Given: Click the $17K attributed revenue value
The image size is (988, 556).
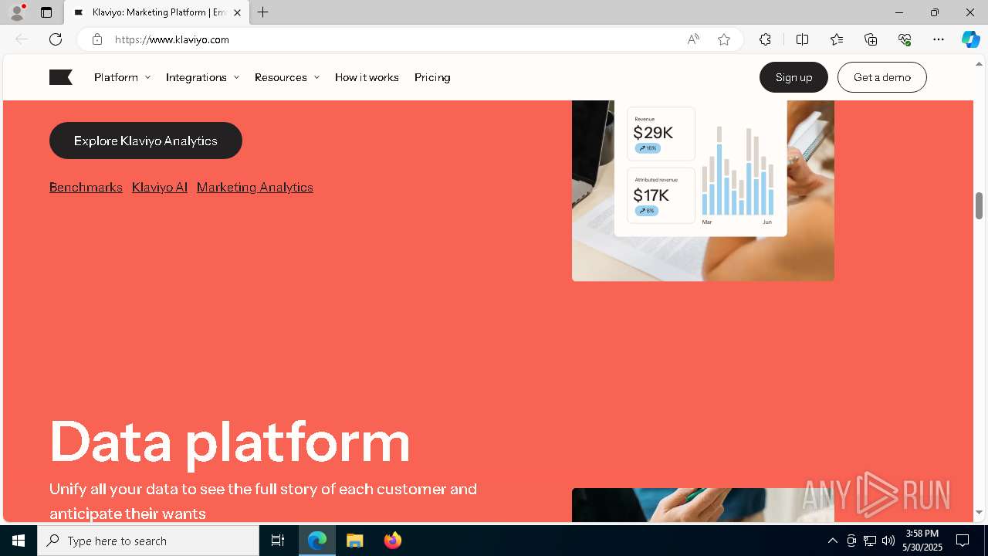Looking at the screenshot, I should click(x=651, y=195).
